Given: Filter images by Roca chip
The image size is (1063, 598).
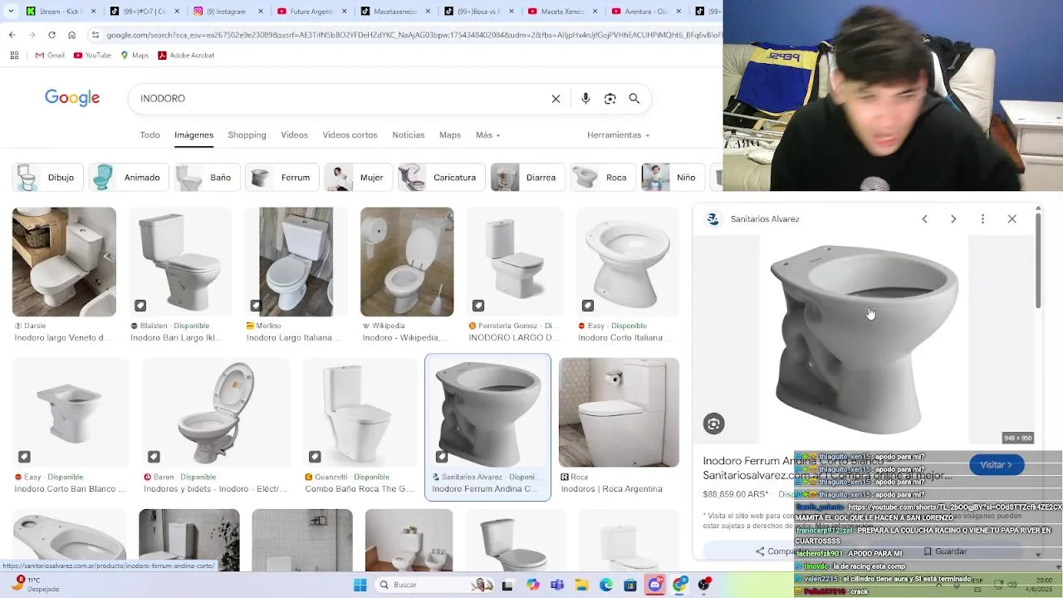Looking at the screenshot, I should [x=603, y=178].
